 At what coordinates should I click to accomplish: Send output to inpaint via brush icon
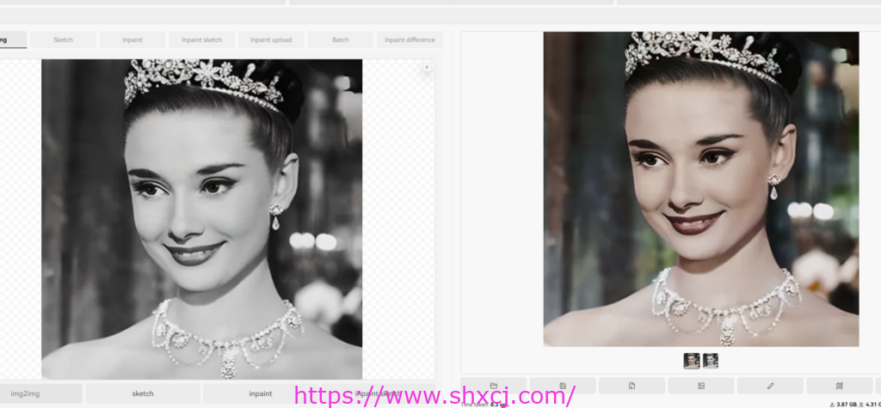click(770, 386)
